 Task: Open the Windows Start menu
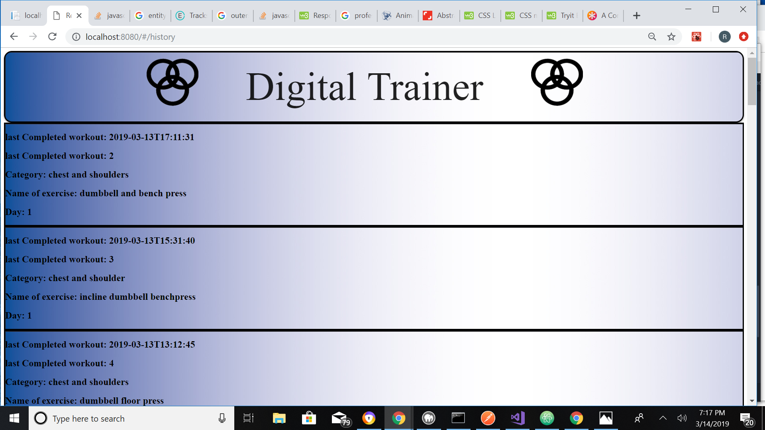[x=14, y=418]
